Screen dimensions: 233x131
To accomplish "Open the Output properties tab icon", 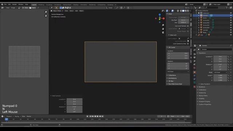I will (x=194, y=57).
